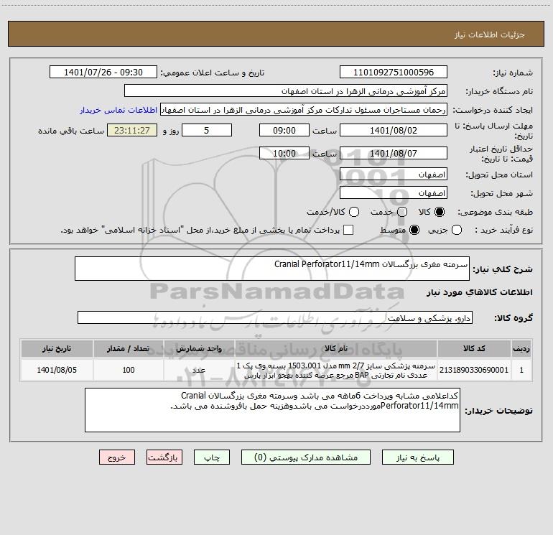The image size is (553, 535).
Task: Click the quantity cell showing 100
Action: (x=129, y=370)
